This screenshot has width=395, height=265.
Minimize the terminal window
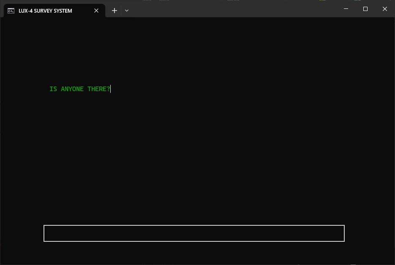click(346, 9)
